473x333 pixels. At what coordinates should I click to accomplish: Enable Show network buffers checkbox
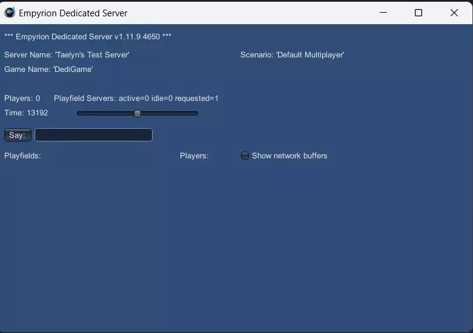tap(245, 156)
